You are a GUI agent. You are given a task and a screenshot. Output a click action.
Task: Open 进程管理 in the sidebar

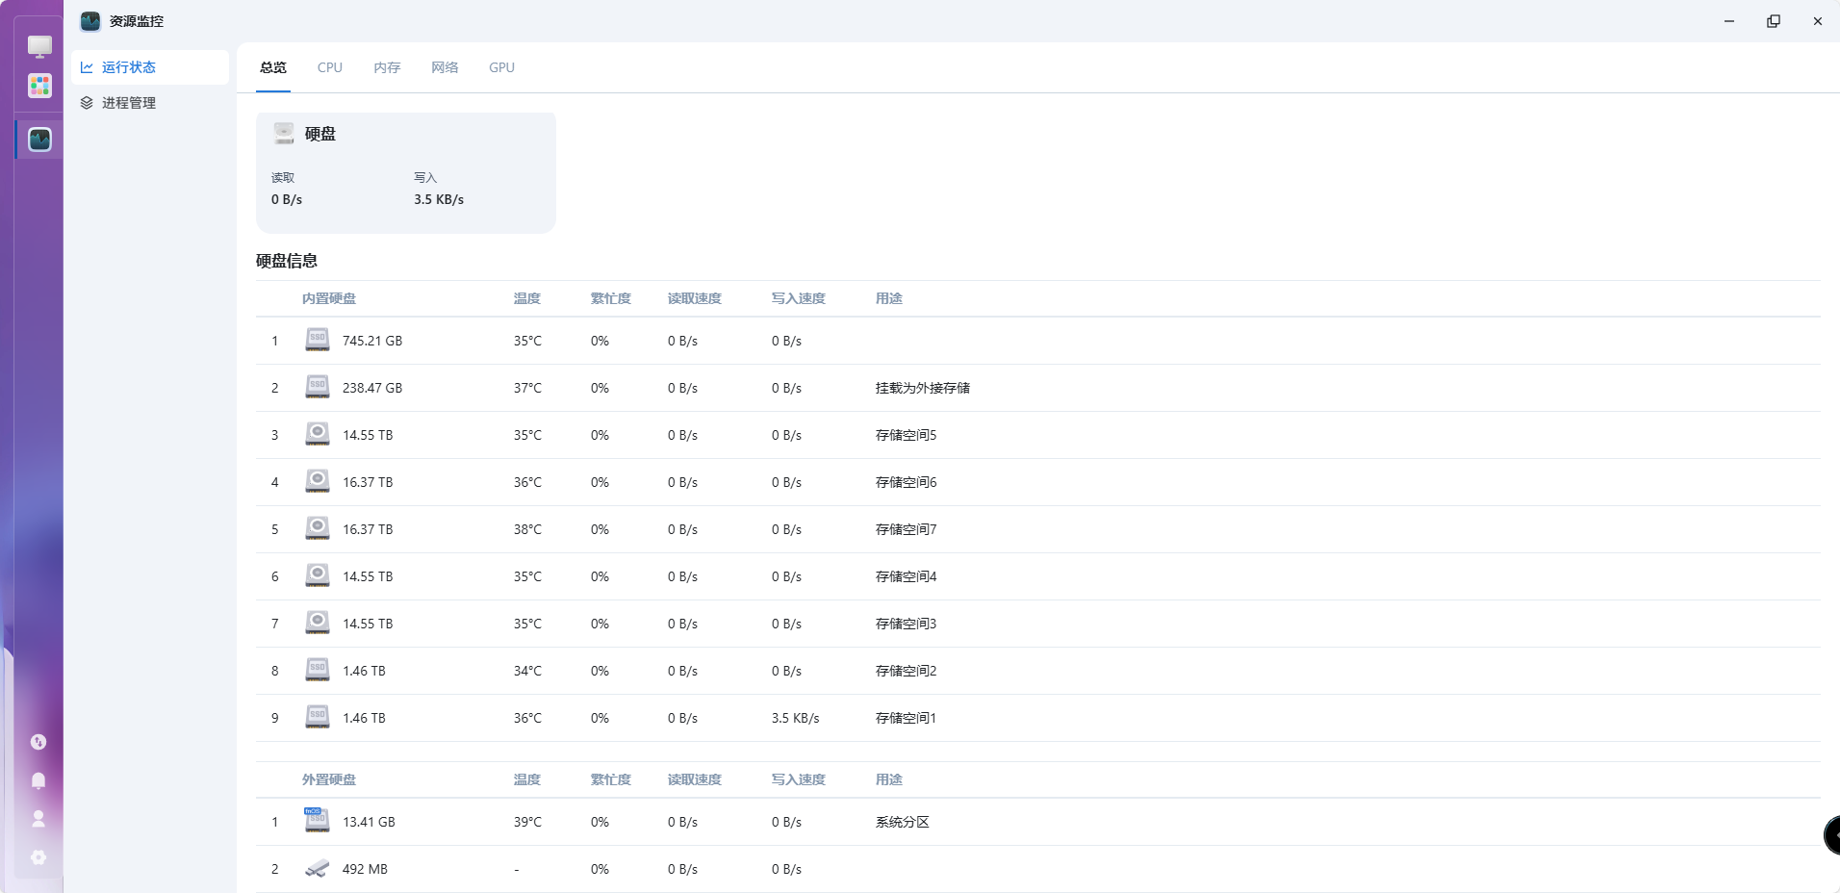click(x=150, y=103)
